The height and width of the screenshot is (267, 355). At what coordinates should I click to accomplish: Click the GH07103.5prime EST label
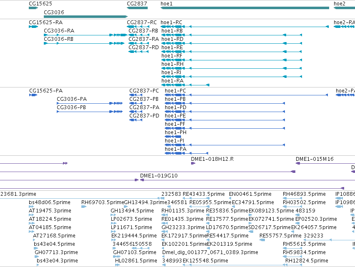[135, 252]
